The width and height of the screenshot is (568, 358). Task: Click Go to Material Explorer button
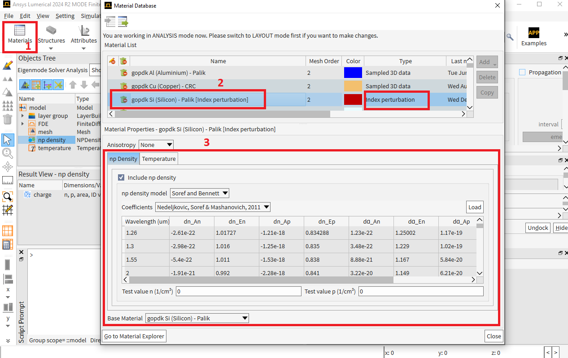click(x=135, y=336)
